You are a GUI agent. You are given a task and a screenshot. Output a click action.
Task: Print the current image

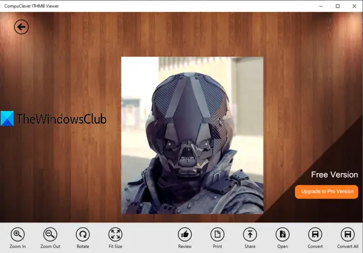(217, 234)
